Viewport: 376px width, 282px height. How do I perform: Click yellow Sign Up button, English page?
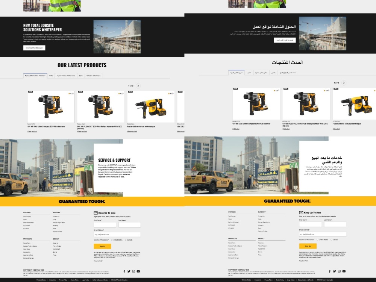pos(102,246)
